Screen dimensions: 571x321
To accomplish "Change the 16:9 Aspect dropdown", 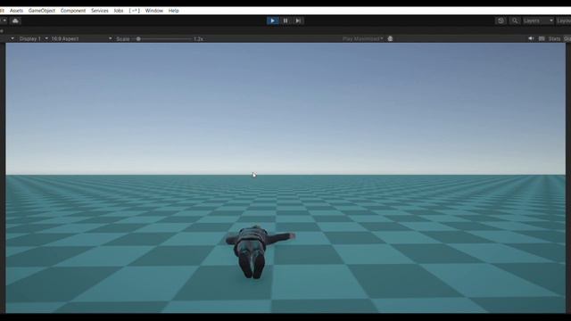I will (x=81, y=38).
